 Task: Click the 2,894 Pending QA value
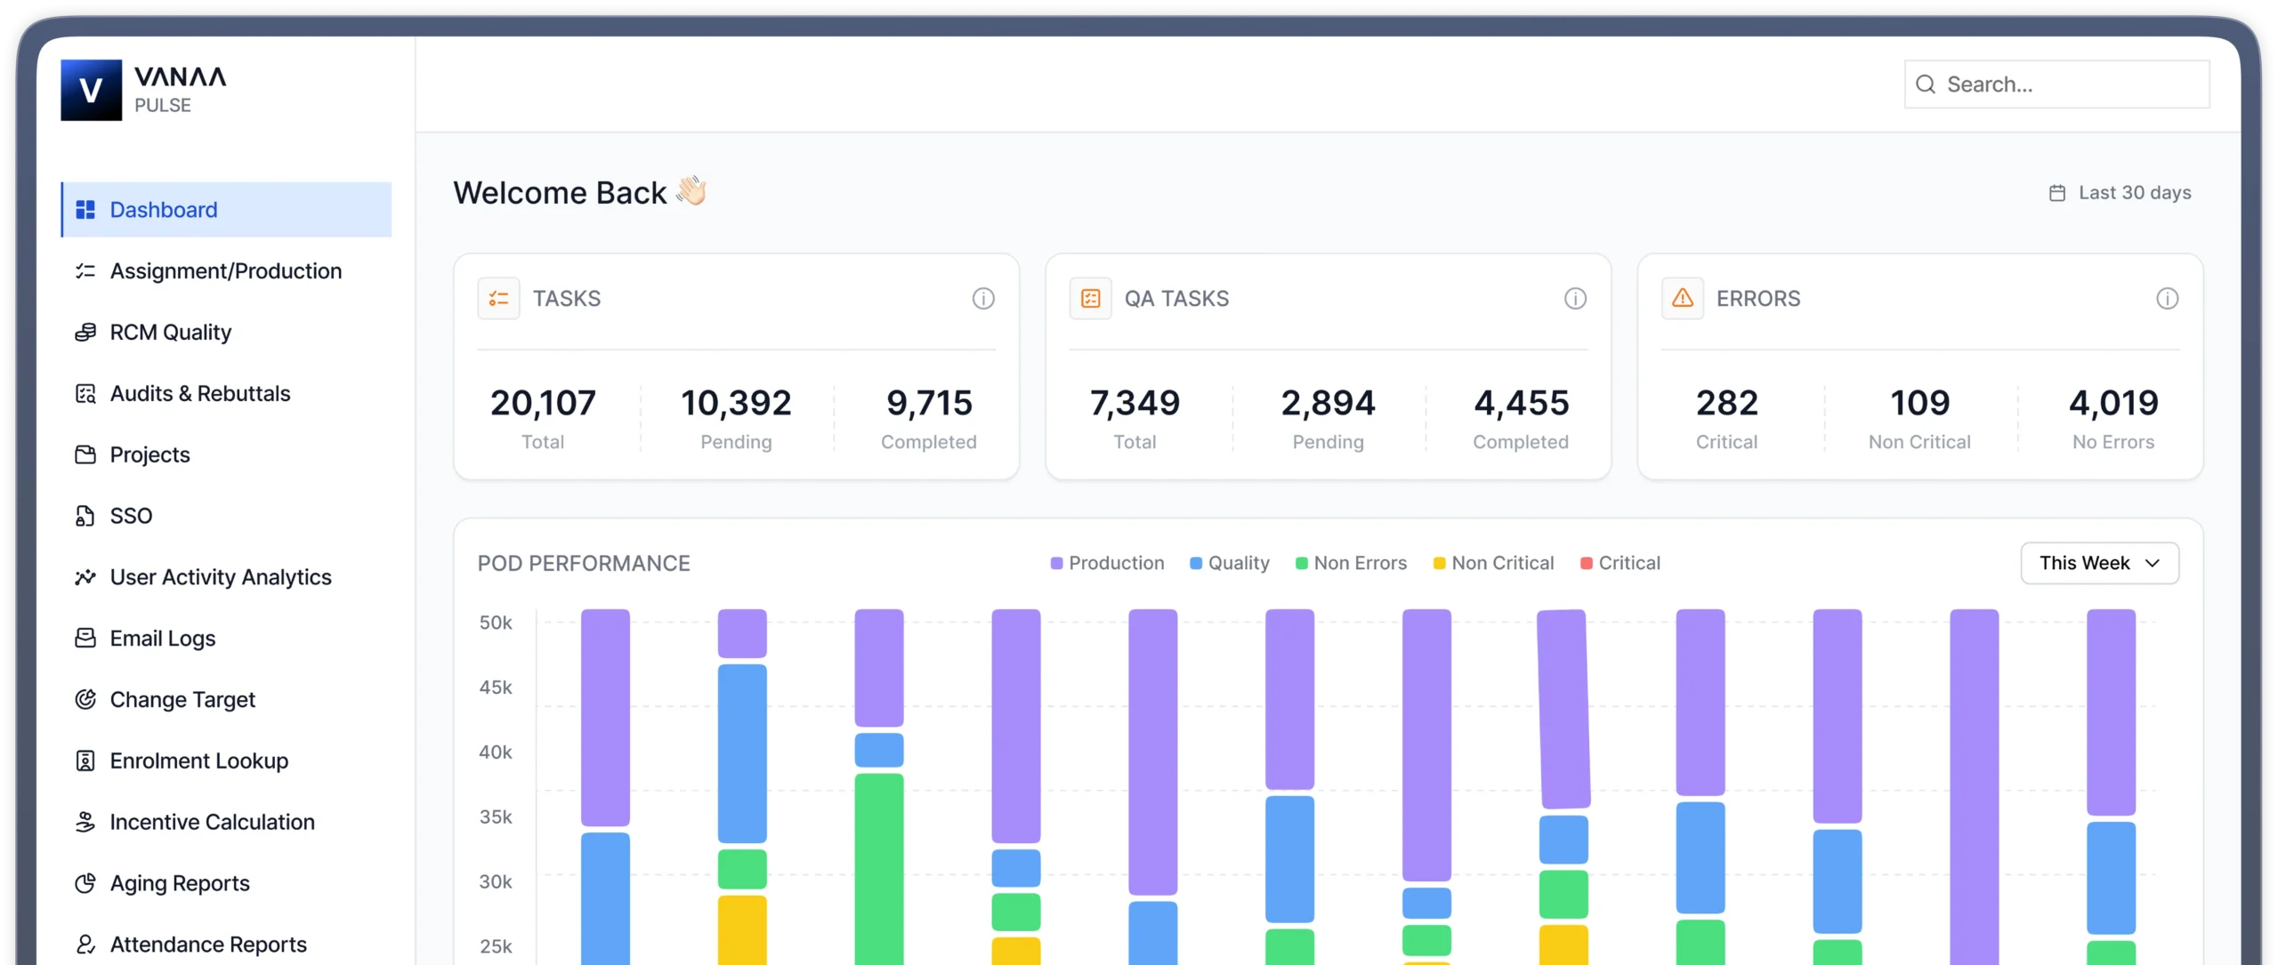pyautogui.click(x=1328, y=403)
